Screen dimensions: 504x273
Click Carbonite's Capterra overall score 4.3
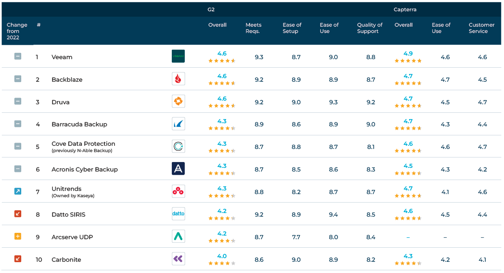pos(408,256)
